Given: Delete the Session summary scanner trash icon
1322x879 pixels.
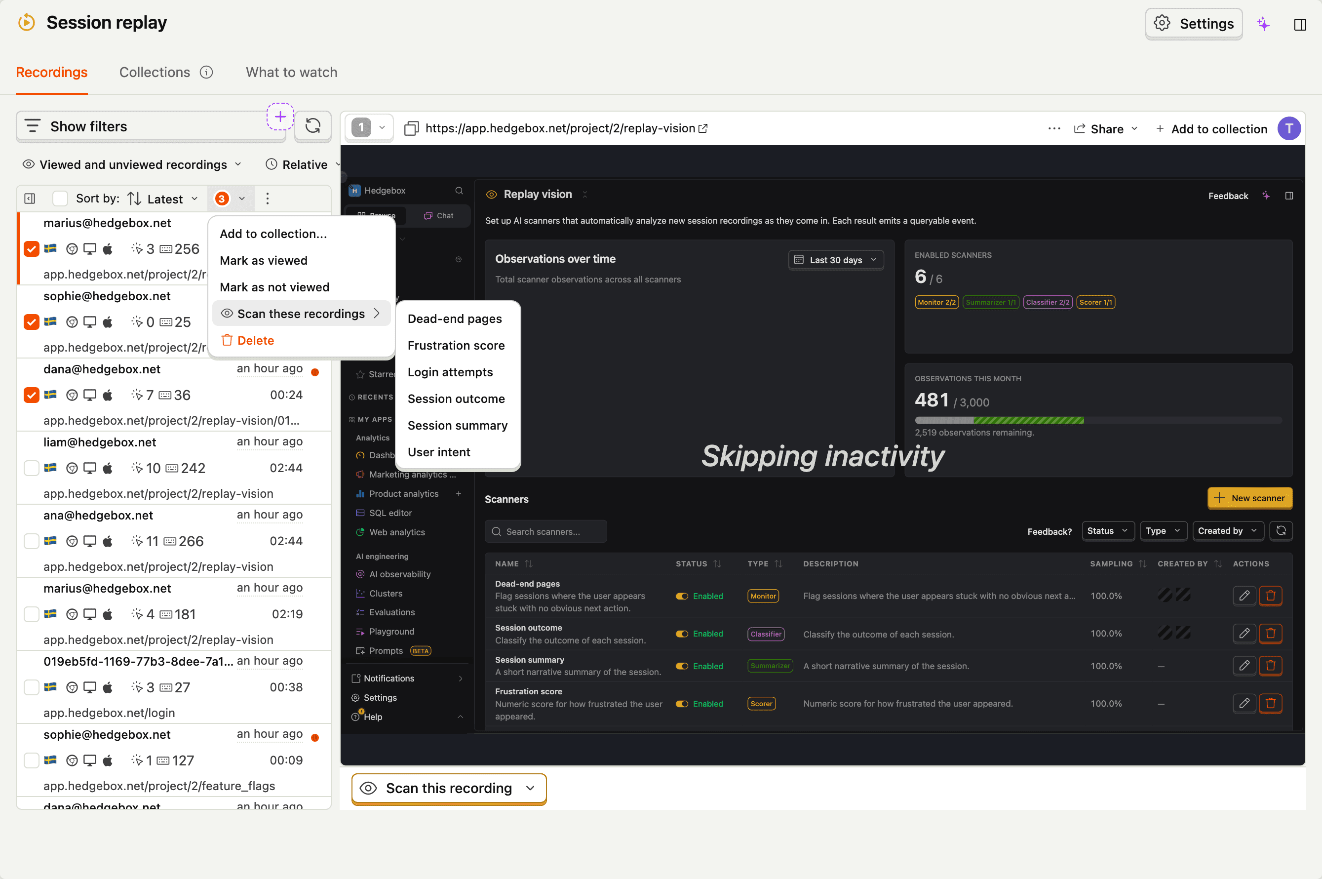Looking at the screenshot, I should 1271,665.
